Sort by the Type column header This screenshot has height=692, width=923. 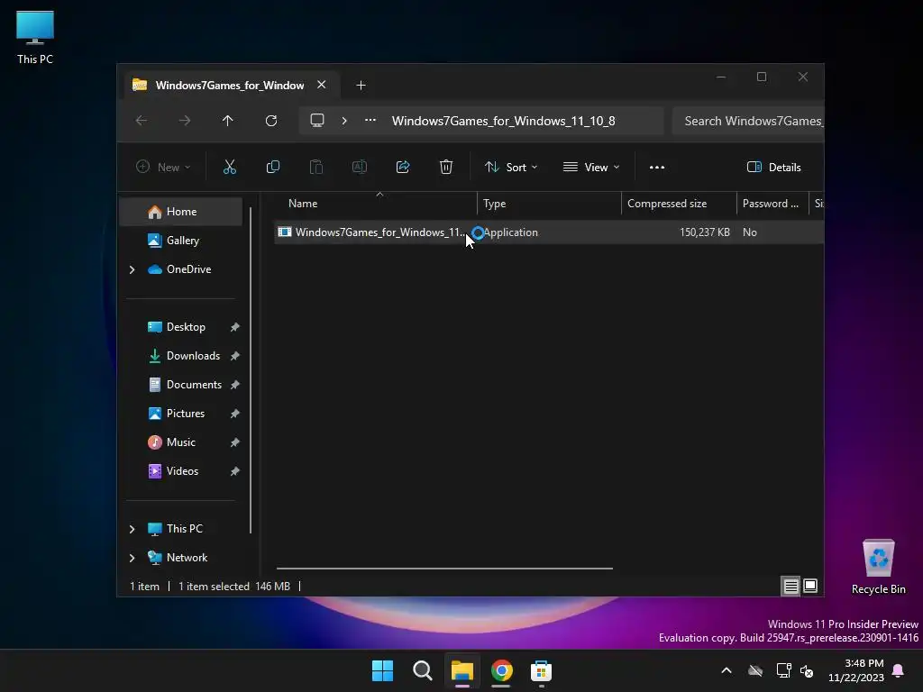(x=549, y=204)
